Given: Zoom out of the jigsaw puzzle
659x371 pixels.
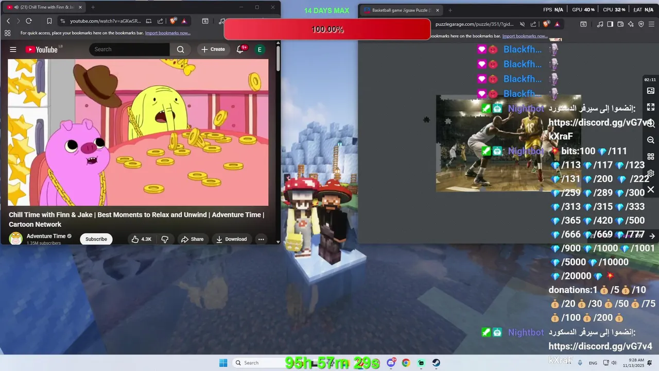Looking at the screenshot, I should click(651, 140).
